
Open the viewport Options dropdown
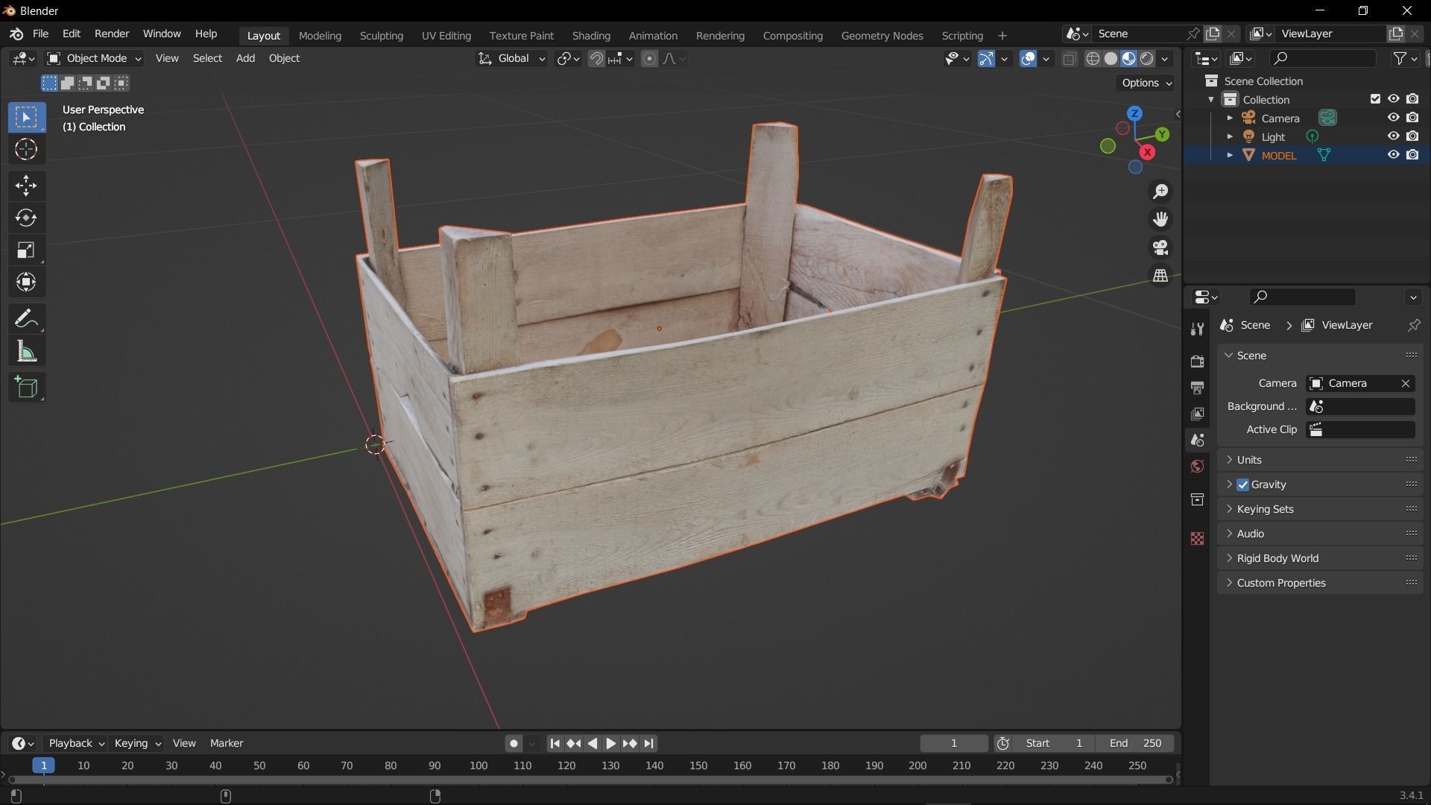click(1146, 83)
